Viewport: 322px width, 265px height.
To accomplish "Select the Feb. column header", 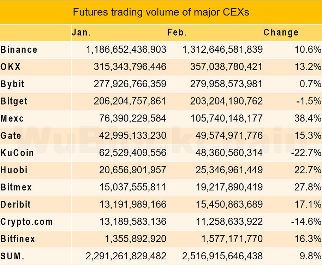I will click(177, 33).
